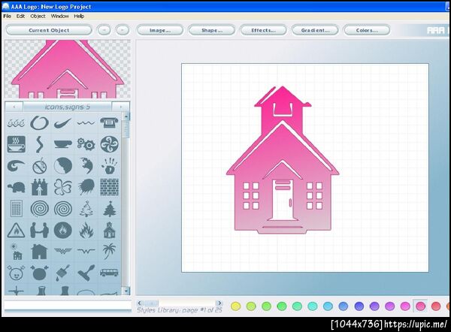Choose the paint brush dripping icon

pyautogui.click(x=62, y=273)
